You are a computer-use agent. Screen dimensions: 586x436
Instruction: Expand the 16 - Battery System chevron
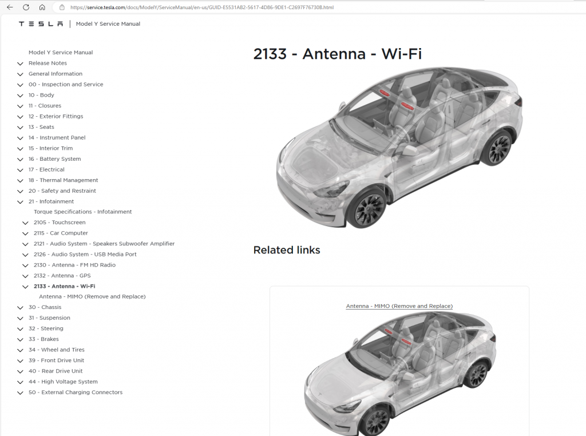tap(20, 159)
